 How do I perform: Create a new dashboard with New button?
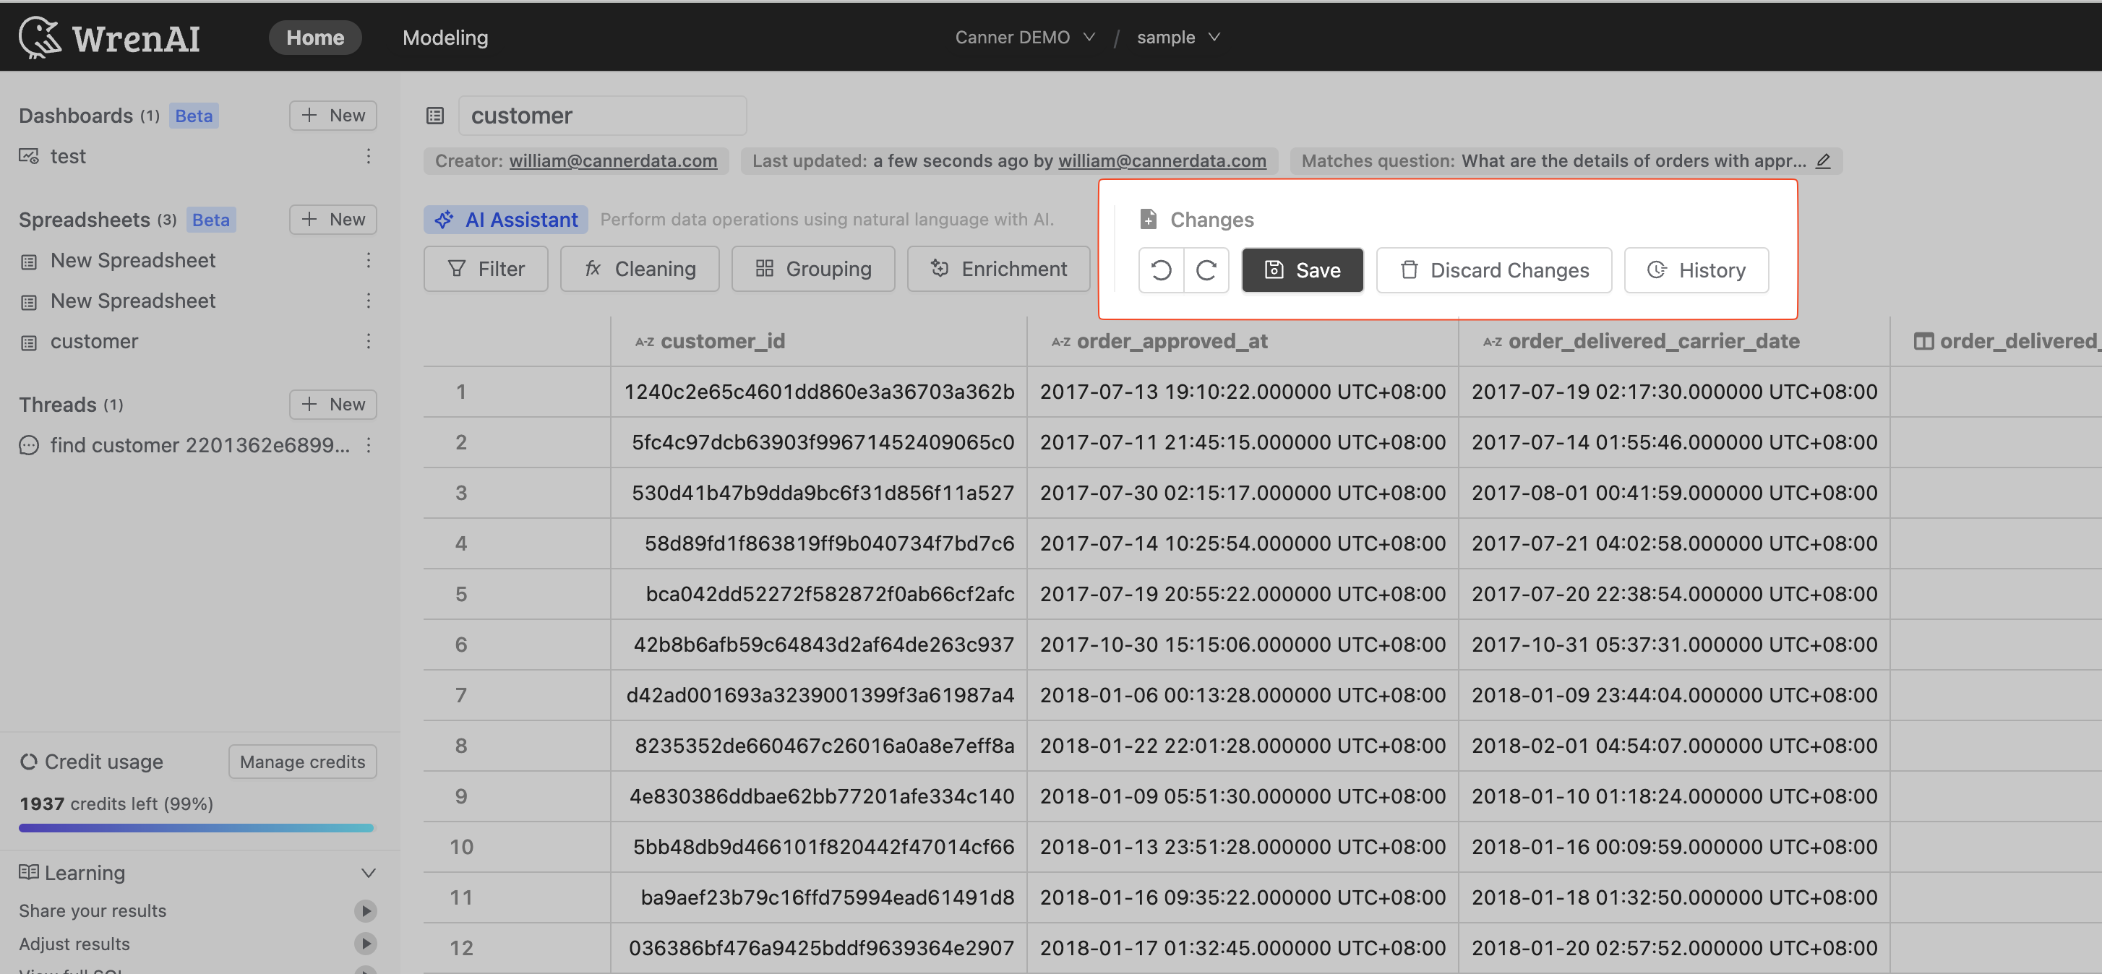[333, 115]
